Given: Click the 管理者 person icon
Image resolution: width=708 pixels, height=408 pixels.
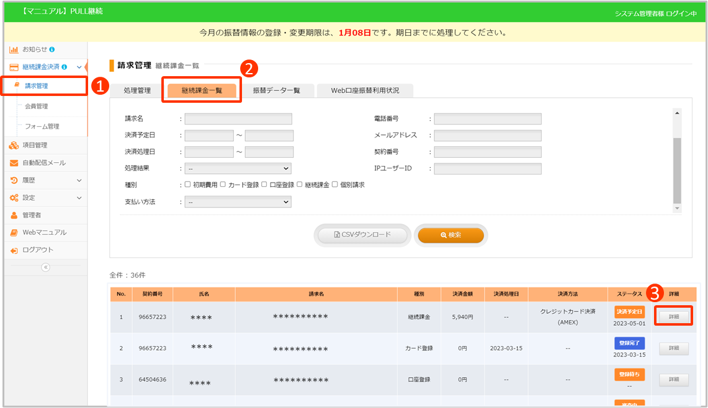Looking at the screenshot, I should (14, 215).
